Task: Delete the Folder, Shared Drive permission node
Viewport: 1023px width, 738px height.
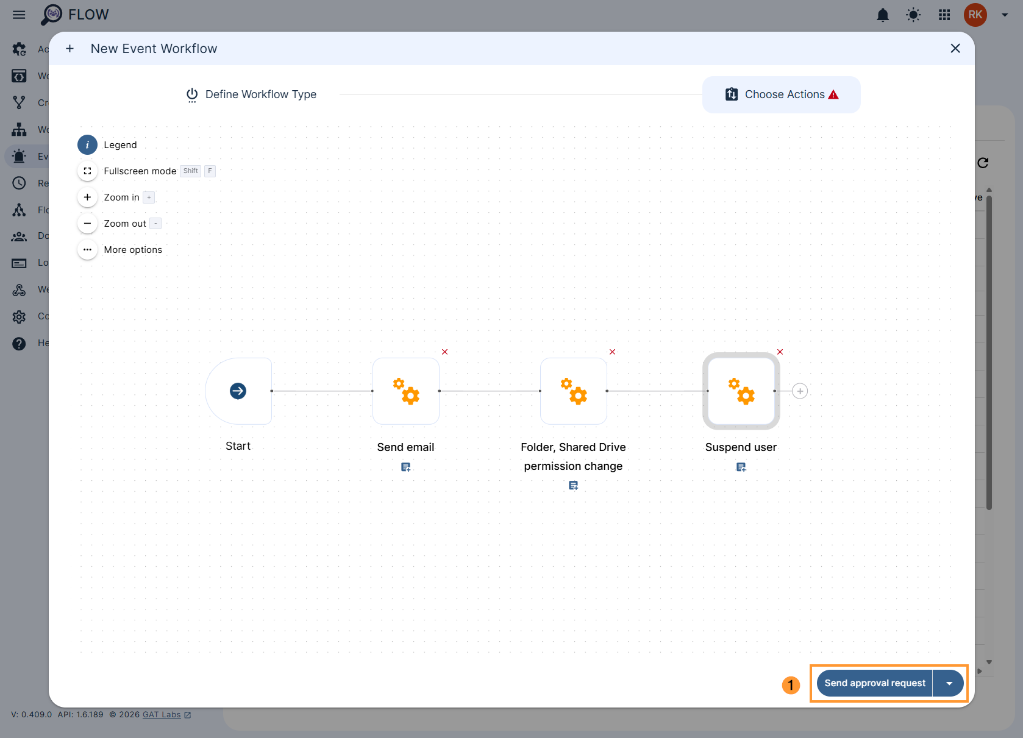Action: click(x=613, y=352)
